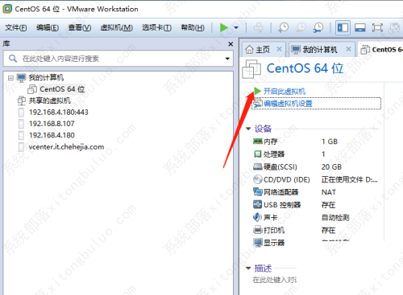This screenshot has width=403, height=295.
Task: Open the 帮助(H) menu
Action: 193,27
